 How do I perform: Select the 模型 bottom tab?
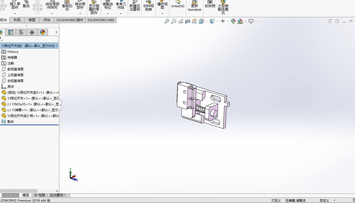click(26, 195)
